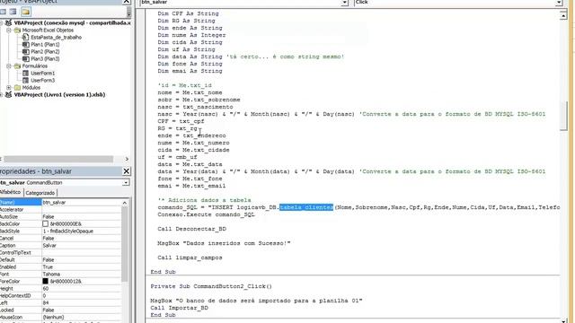Click the Cancel property value False
This screenshot has height=323, width=575.
click(82, 238)
